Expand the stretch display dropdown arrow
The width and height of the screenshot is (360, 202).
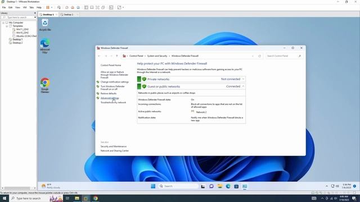(x=123, y=7)
